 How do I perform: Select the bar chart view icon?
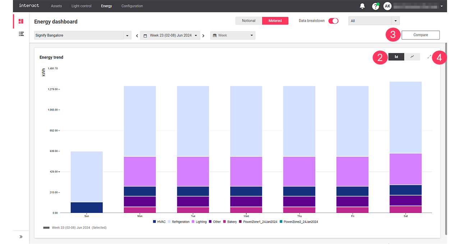[x=396, y=57]
